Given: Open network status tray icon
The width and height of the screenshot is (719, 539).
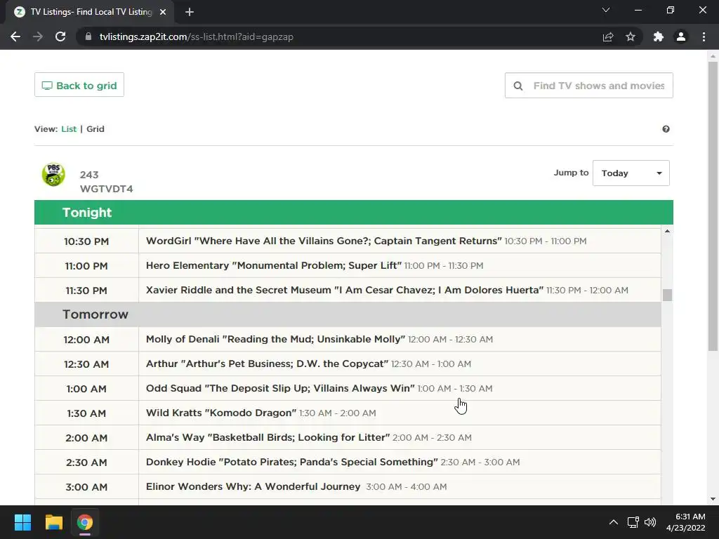Looking at the screenshot, I should (x=633, y=522).
